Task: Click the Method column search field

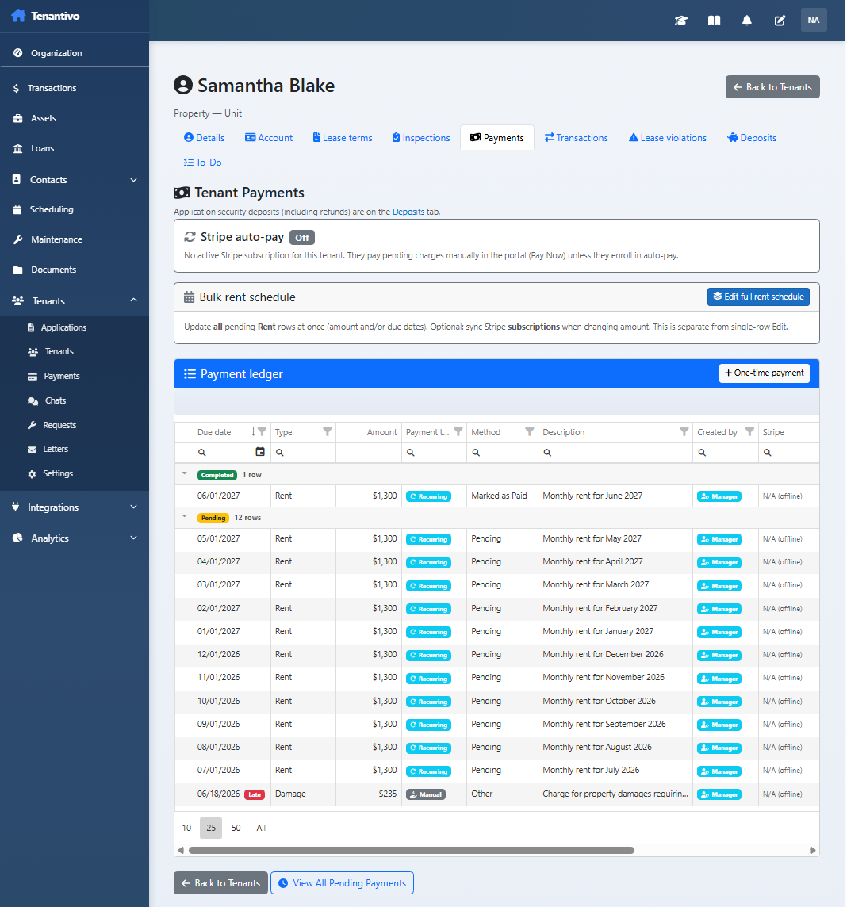Action: [x=502, y=453]
